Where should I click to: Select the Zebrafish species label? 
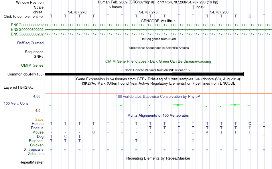pos(36,154)
